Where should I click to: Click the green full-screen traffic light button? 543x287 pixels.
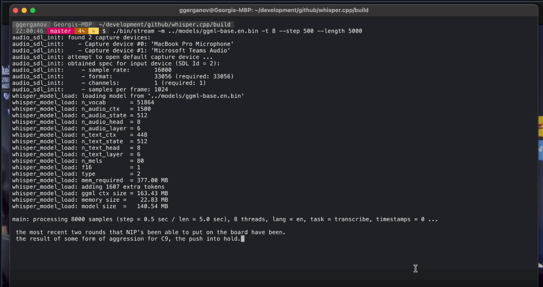point(33,10)
